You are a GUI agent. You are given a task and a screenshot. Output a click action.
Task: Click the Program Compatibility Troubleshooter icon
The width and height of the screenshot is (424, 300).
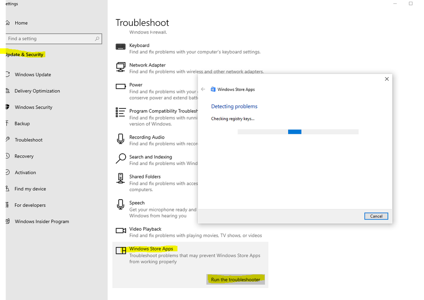(x=121, y=112)
